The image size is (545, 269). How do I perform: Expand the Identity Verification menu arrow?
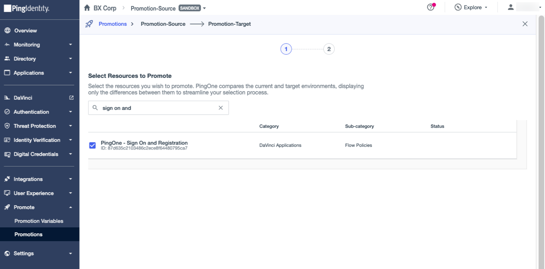point(70,140)
